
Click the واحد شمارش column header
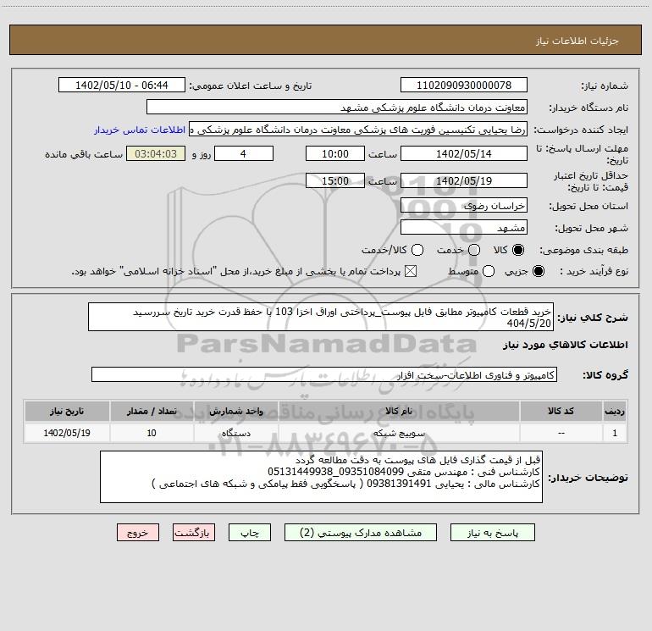click(x=235, y=411)
